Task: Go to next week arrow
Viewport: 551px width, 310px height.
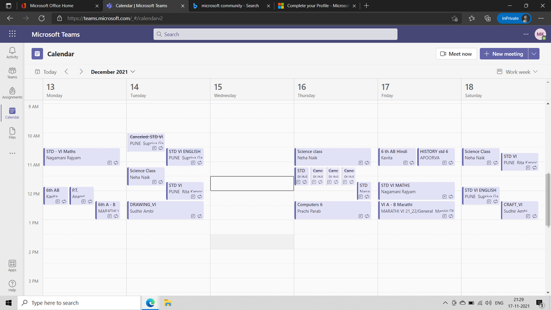Action: 81,72
